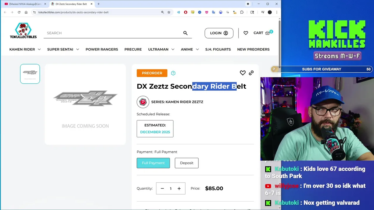
Task: Expand the Ultraman menu
Action: pos(161,49)
